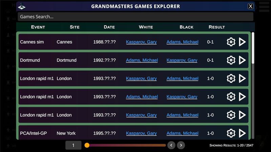The width and height of the screenshot is (271, 152).
Task: Sort by the Date column header
Action: click(x=109, y=27)
